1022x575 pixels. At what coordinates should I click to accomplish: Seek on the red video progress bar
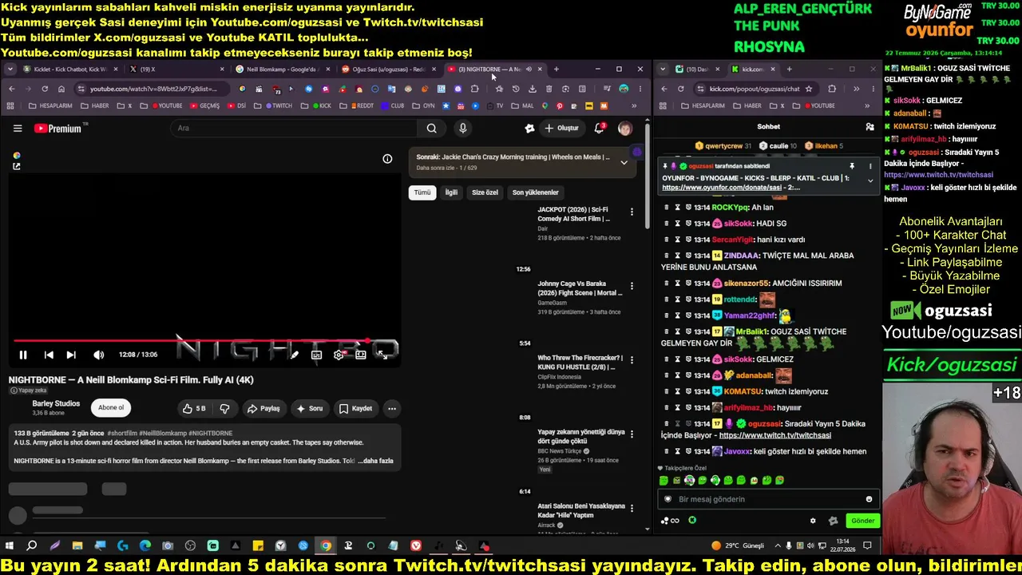[x=204, y=340]
